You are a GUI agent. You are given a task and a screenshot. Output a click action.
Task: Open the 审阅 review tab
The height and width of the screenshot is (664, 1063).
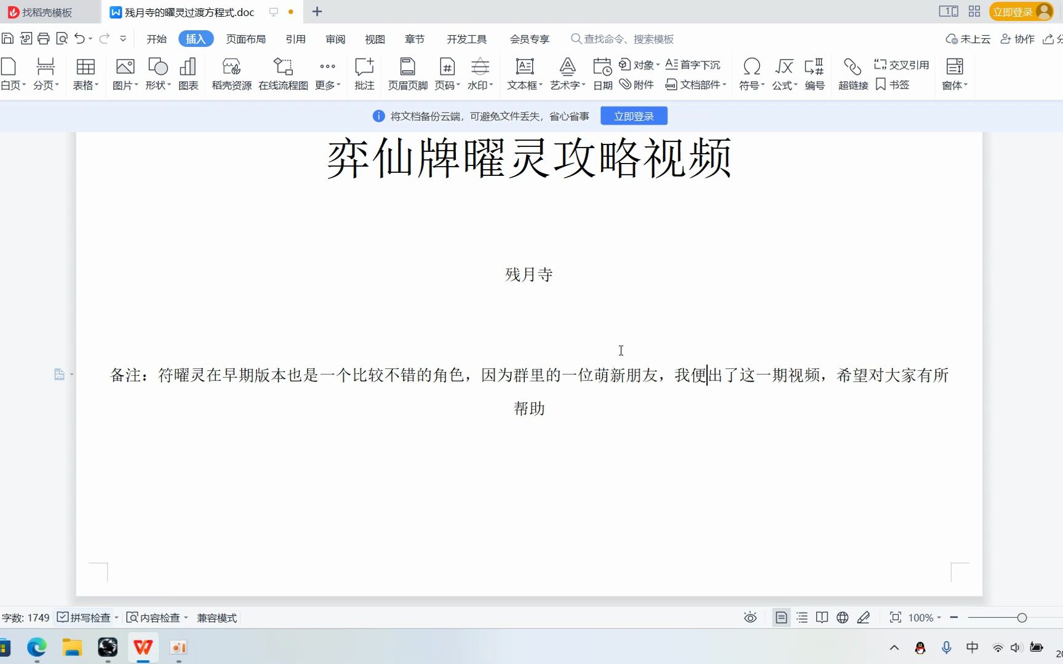click(335, 39)
